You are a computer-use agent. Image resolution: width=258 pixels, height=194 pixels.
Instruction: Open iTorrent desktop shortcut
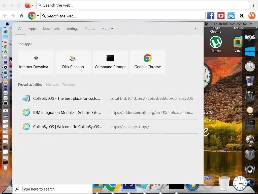coord(216,44)
